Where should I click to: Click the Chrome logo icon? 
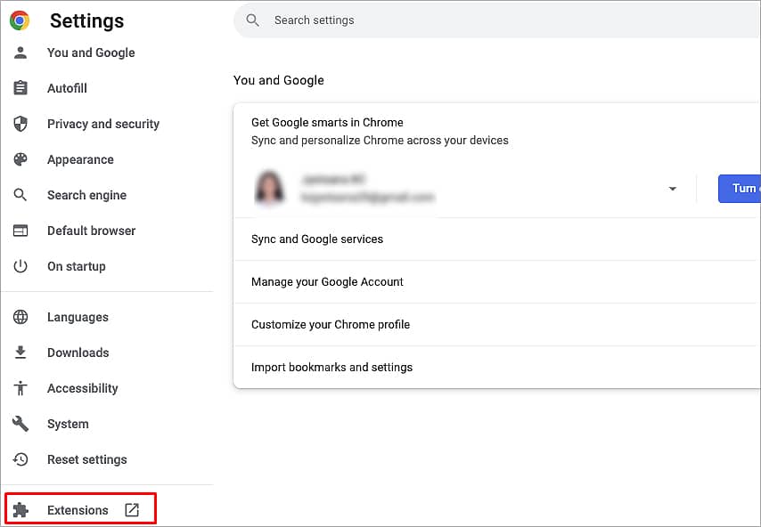click(20, 20)
